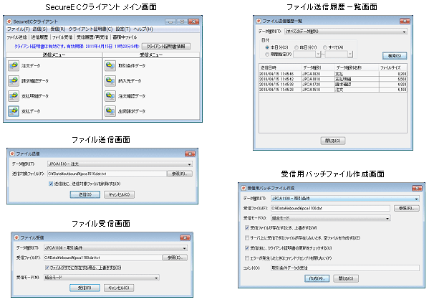
Task: Click 参照 button in the file receive dialog
Action: [x=175, y=258]
